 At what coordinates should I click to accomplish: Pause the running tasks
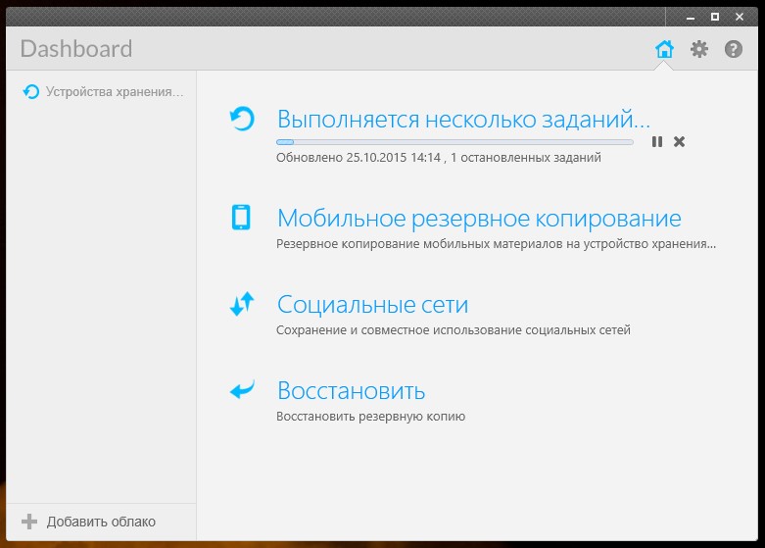click(657, 141)
